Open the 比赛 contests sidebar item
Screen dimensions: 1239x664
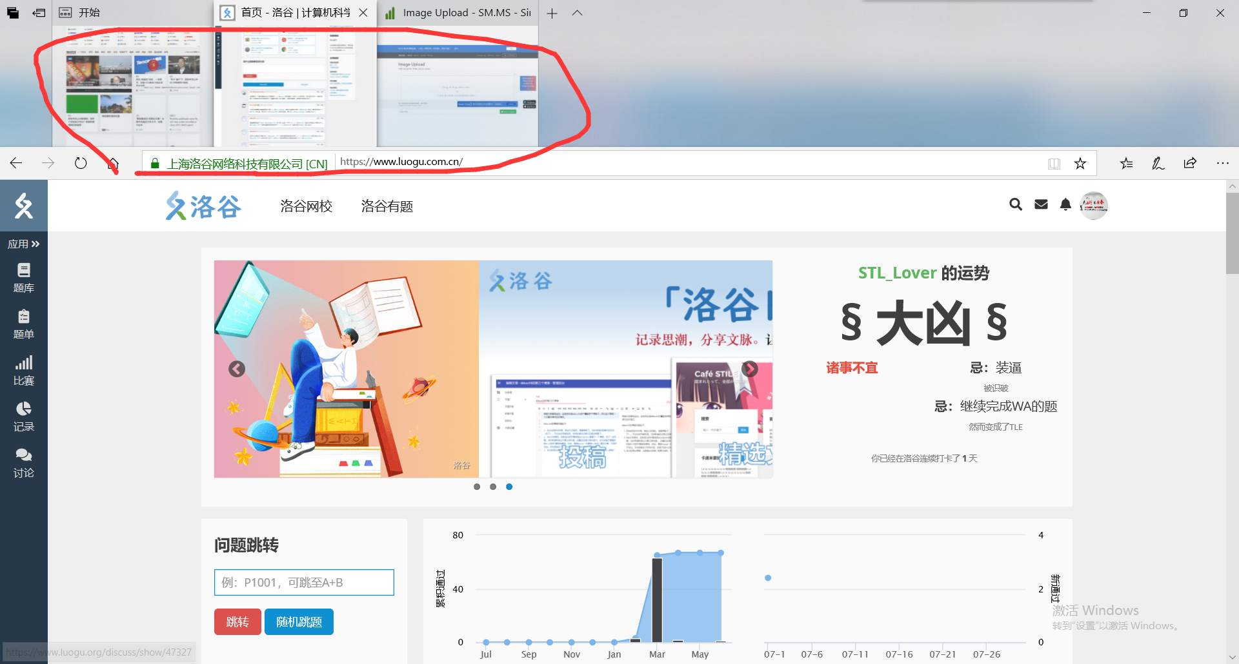pyautogui.click(x=24, y=371)
